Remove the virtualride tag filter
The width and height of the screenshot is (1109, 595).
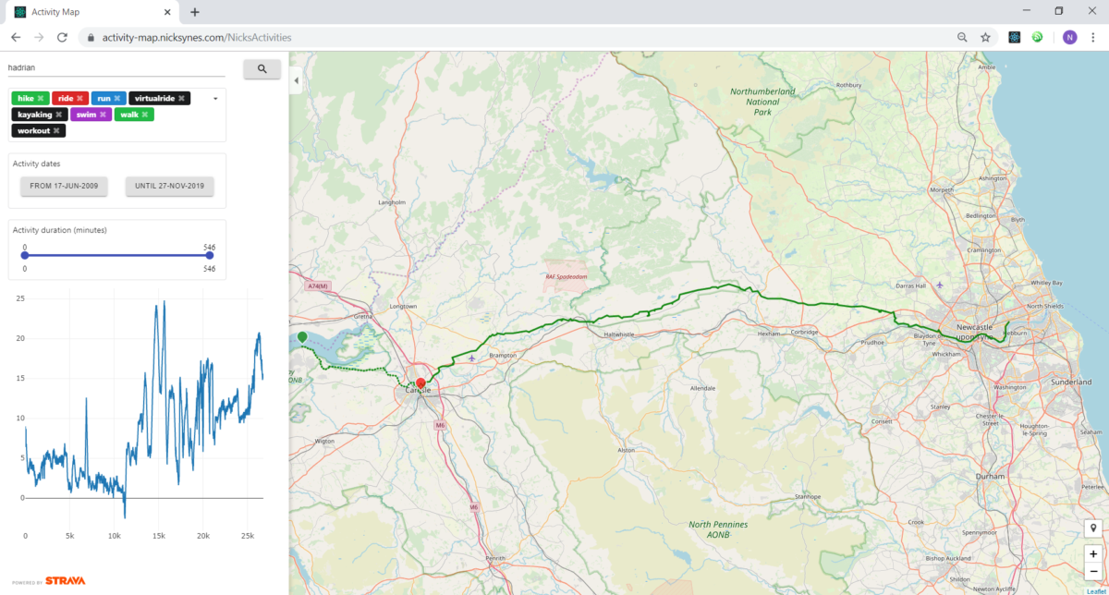click(182, 98)
